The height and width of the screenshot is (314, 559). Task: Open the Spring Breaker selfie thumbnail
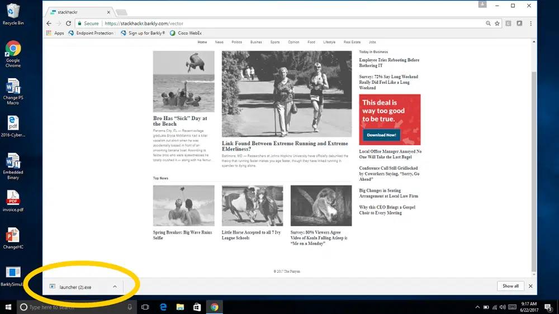183,206
